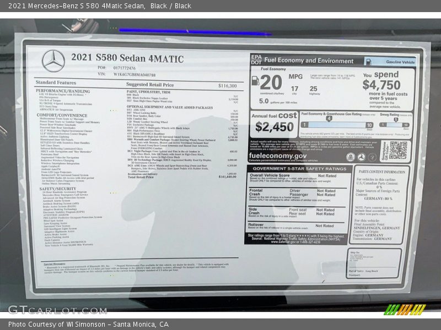Click the gas pump icon in Gasoline Vehicle label
This screenshot has height=330, width=441.
368,62
